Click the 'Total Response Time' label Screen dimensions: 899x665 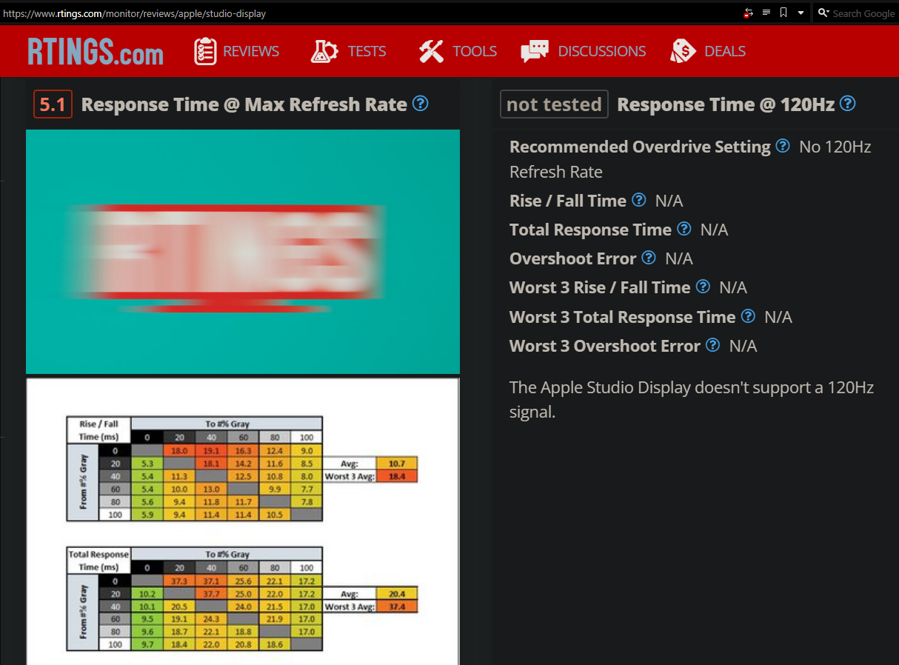tap(590, 230)
